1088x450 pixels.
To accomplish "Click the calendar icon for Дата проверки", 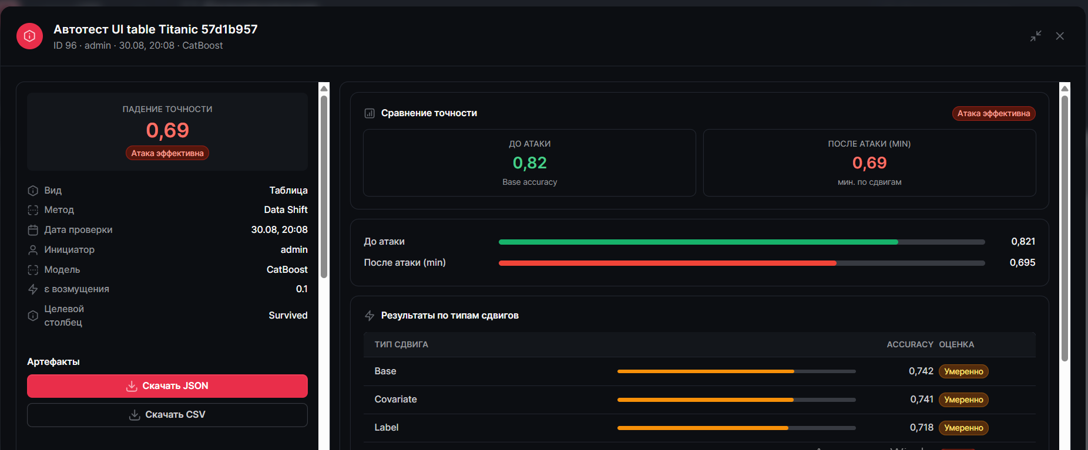I will [33, 230].
